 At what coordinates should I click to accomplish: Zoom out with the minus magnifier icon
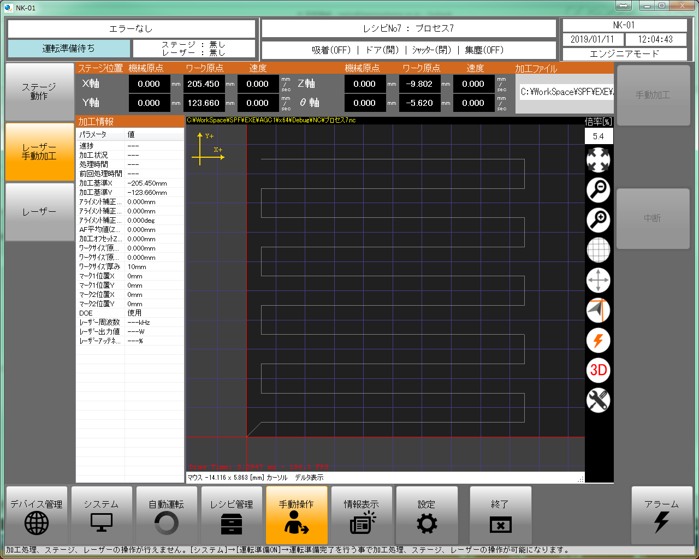point(598,190)
